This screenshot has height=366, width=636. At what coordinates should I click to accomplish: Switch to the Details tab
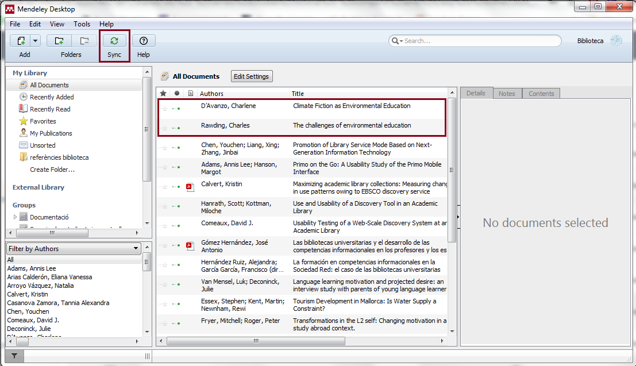(x=476, y=93)
